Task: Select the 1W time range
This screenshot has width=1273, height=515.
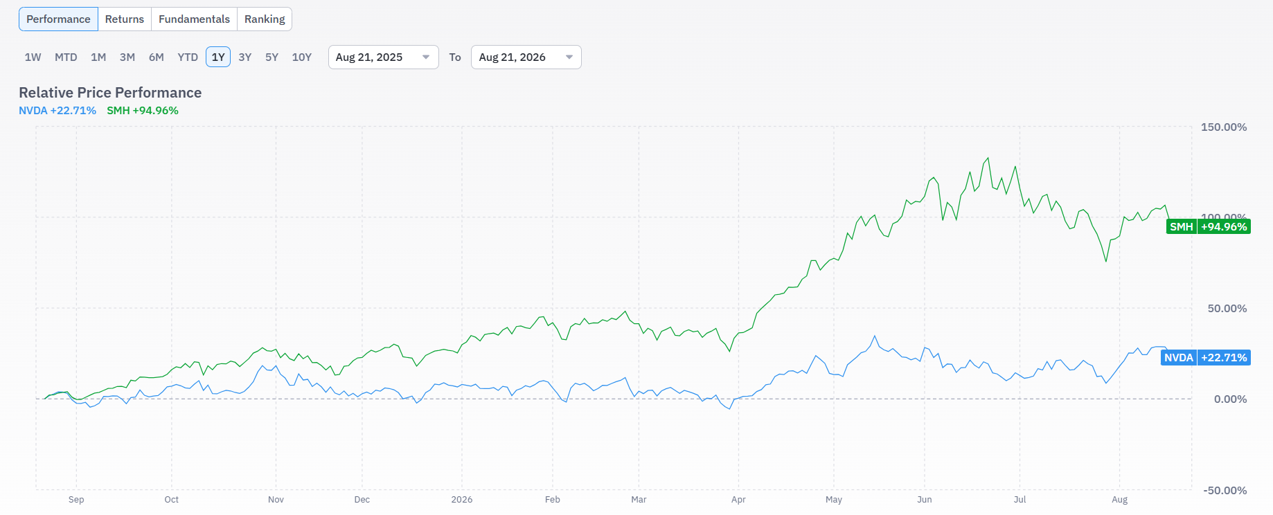Action: click(x=33, y=57)
